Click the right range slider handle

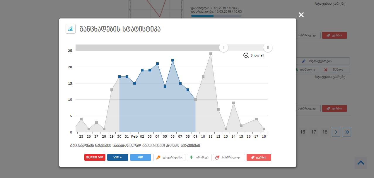click(x=268, y=47)
